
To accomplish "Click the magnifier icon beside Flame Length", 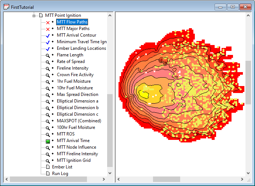I will pos(48,55).
